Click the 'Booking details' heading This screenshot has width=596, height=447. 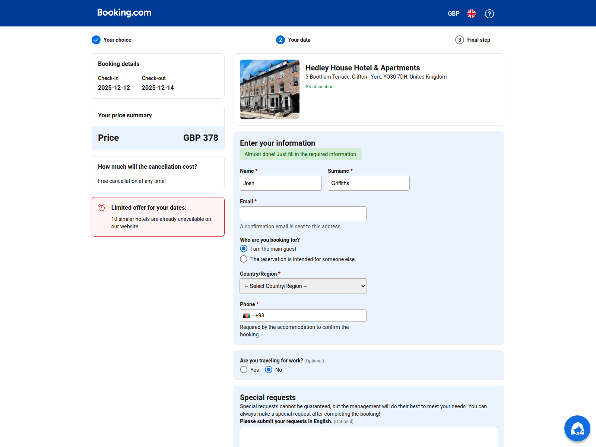pos(118,64)
